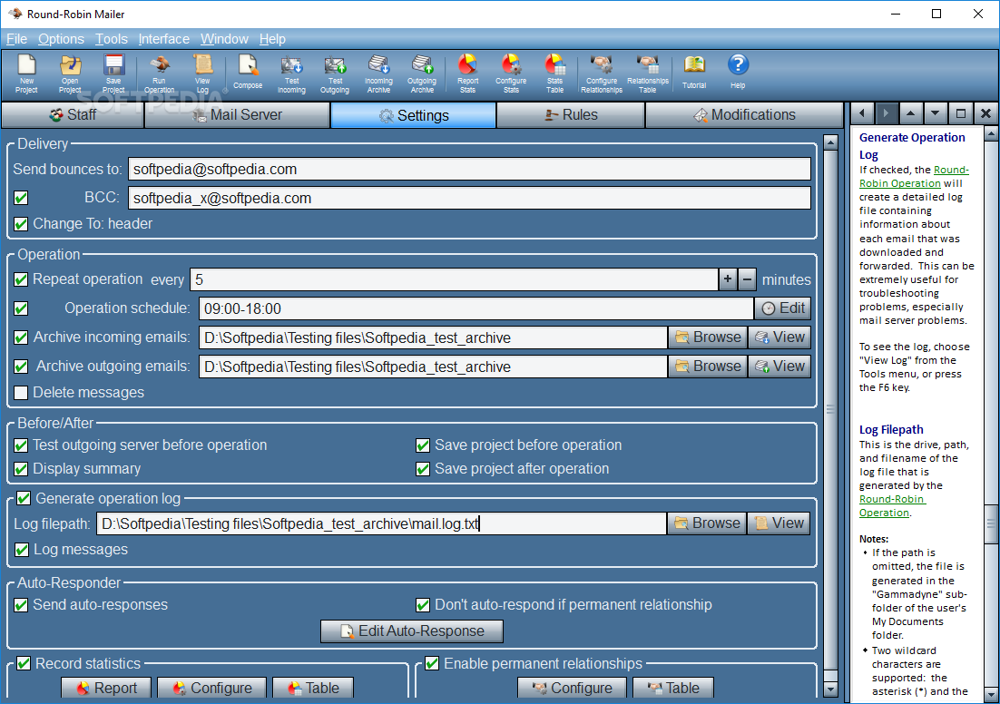Open Stats Table toolbar icon
Viewport: 1000px width, 704px height.
554,74
